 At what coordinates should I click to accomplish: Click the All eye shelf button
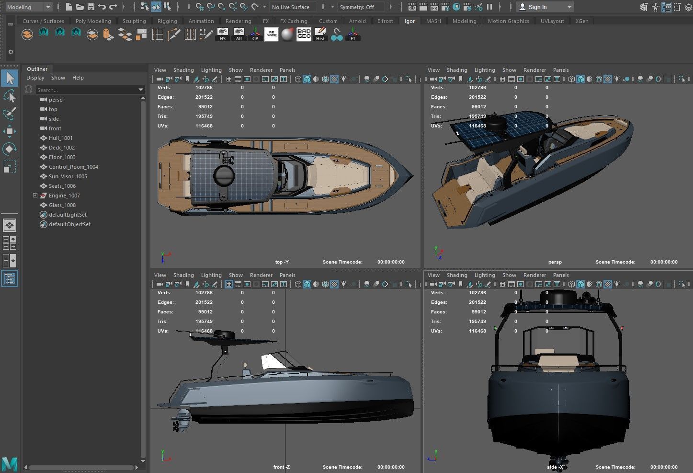pyautogui.click(x=239, y=35)
